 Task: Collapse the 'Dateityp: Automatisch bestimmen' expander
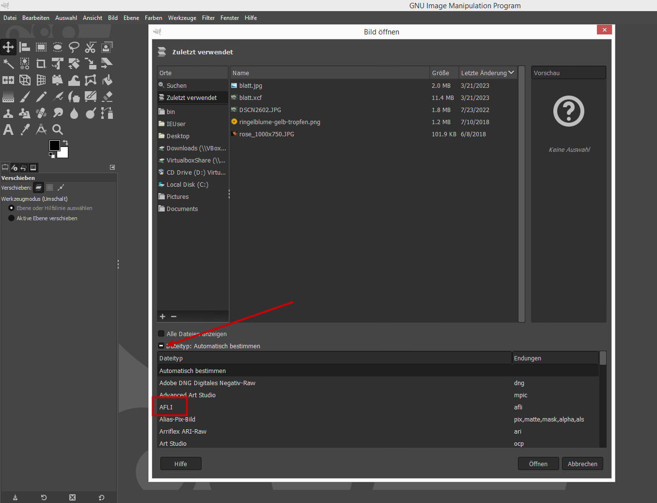tap(161, 346)
